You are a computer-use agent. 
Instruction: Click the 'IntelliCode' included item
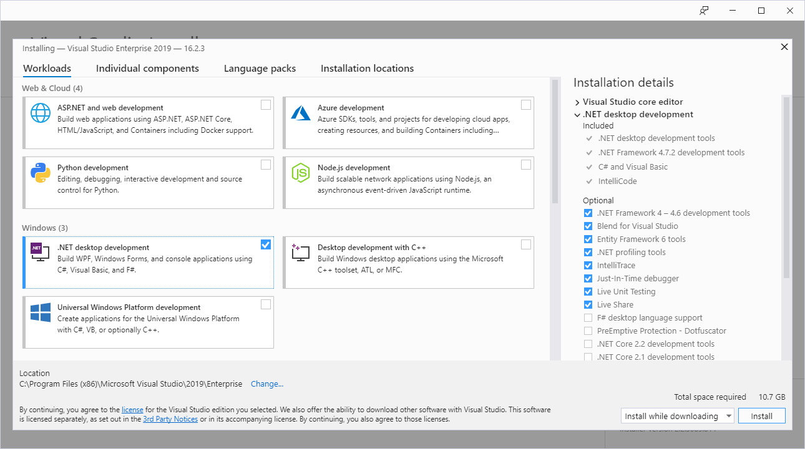click(x=617, y=181)
